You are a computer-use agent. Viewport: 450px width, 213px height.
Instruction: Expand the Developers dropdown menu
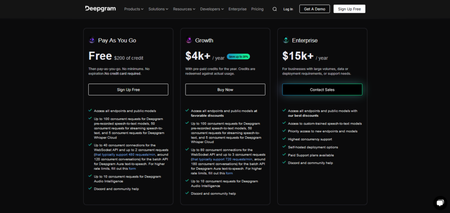point(212,9)
